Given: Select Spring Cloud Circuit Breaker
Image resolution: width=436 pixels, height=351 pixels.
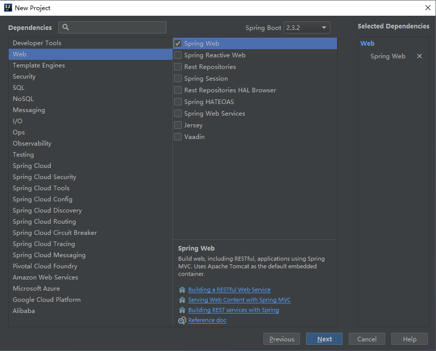Looking at the screenshot, I should click(91, 233).
